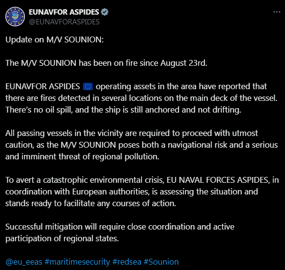Click the EU flag emoji in the post
This screenshot has width=285, height=270.
[x=88, y=86]
